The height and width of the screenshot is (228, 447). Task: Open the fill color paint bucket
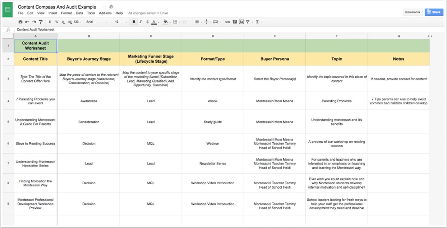pyautogui.click(x=165, y=22)
